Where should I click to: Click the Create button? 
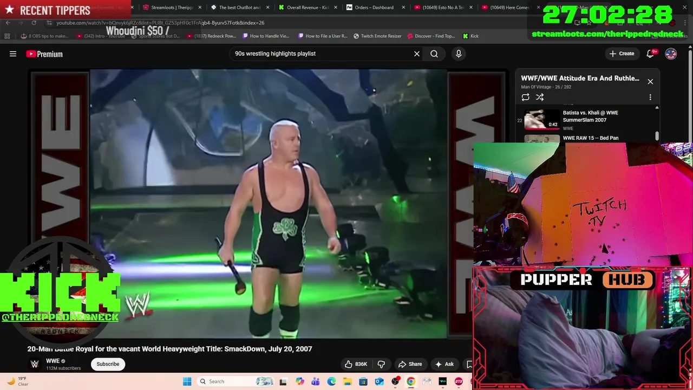click(622, 54)
